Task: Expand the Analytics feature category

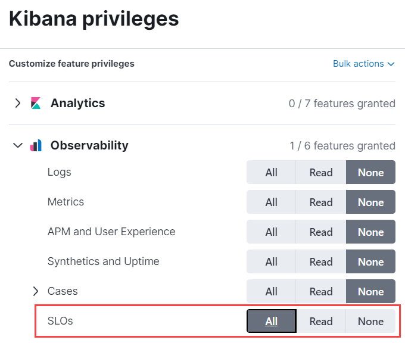Action: [18, 103]
